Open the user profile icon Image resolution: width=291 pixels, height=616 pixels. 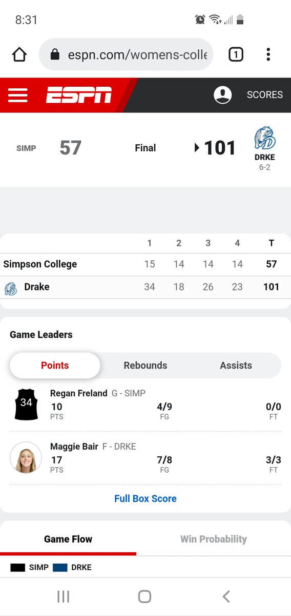click(223, 95)
